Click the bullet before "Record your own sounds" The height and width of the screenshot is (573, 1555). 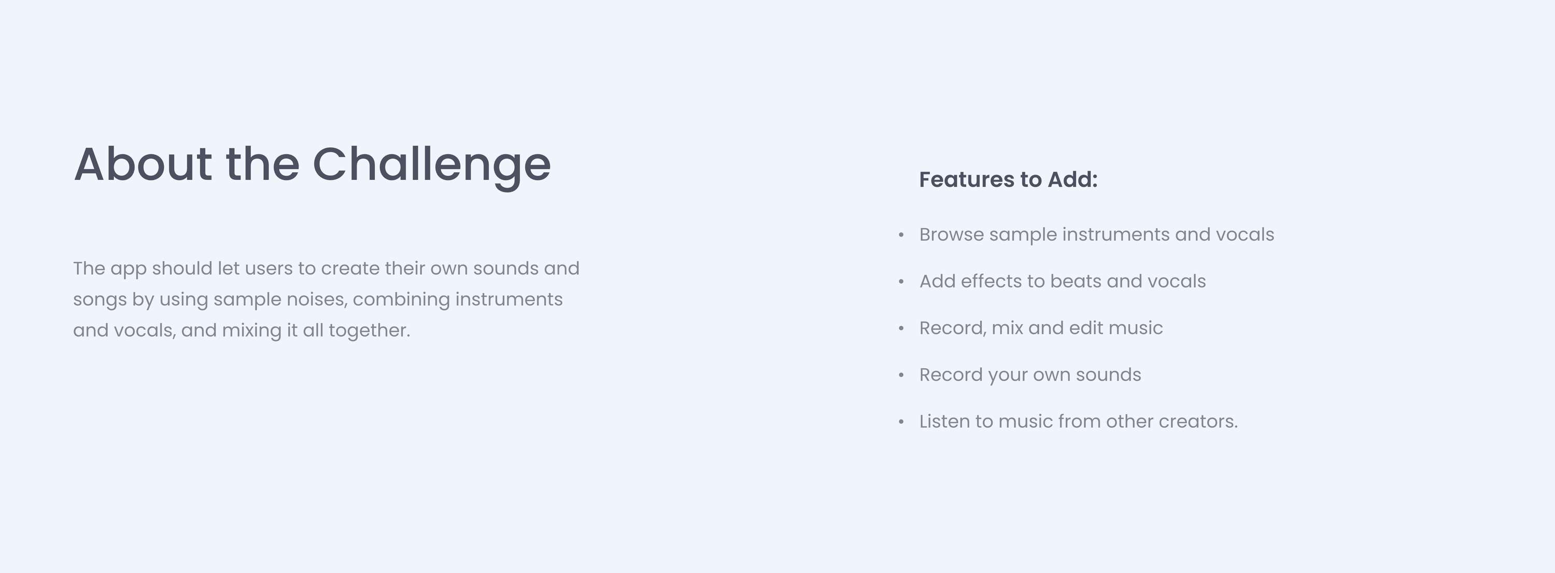point(901,375)
